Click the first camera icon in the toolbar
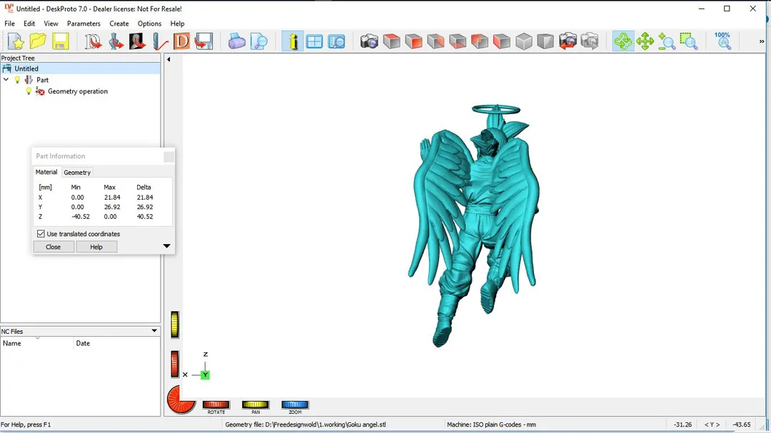771x433 pixels. 369,42
